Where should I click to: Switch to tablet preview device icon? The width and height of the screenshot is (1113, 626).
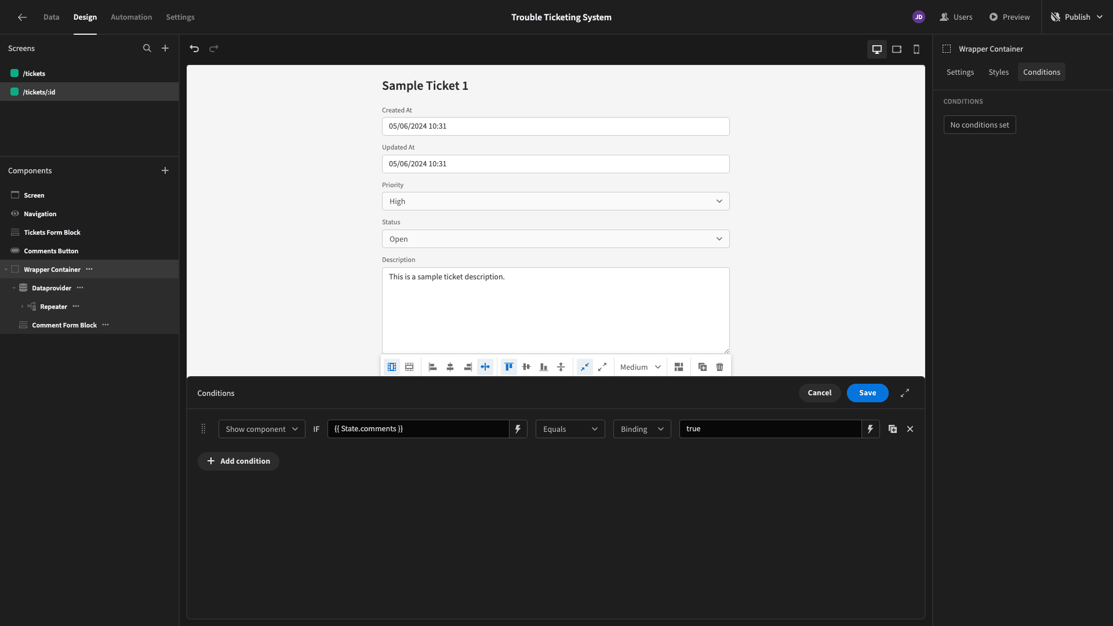(x=897, y=49)
